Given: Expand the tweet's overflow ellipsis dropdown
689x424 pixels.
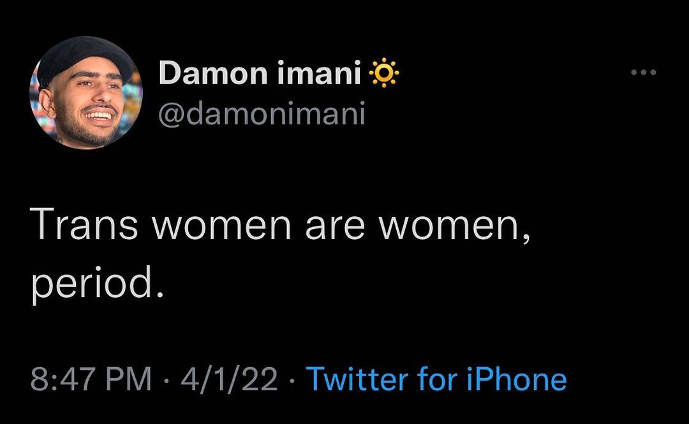Looking at the screenshot, I should (x=643, y=73).
